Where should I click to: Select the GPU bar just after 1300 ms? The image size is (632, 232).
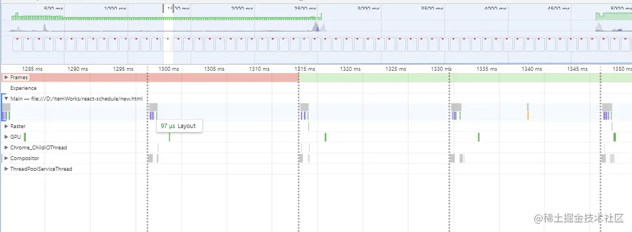point(169,137)
